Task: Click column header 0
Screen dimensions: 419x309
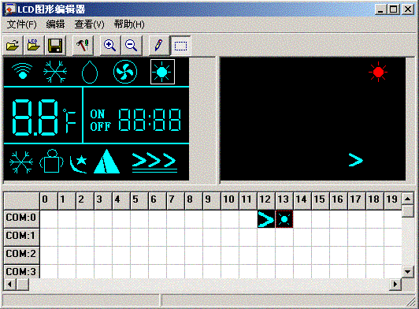Action: click(x=49, y=200)
